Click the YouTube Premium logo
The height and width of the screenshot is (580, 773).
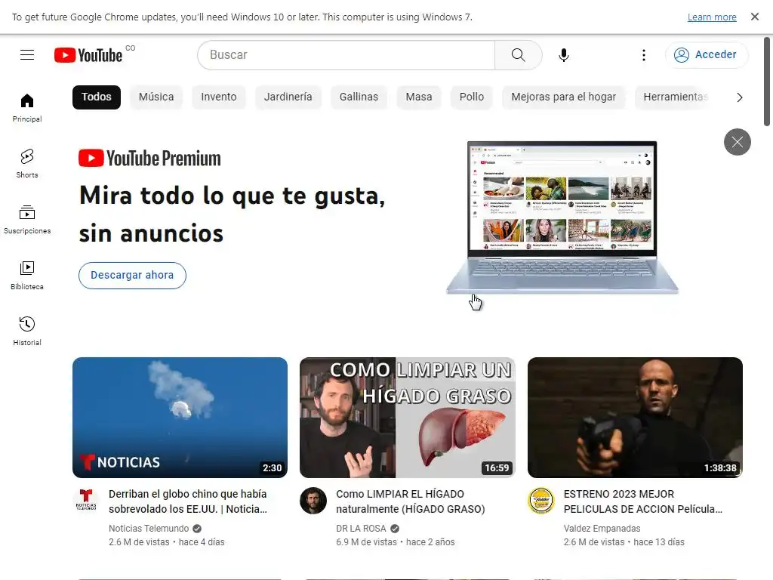tap(150, 159)
